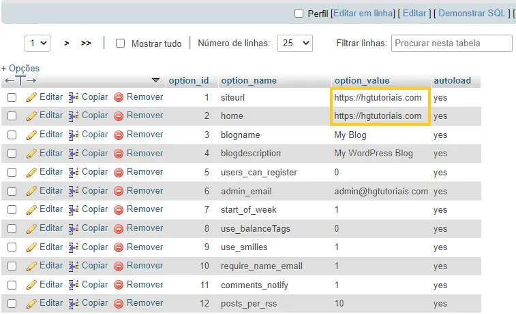
Task: Click the full texts toggle T arrows icon
Action: click(x=20, y=80)
